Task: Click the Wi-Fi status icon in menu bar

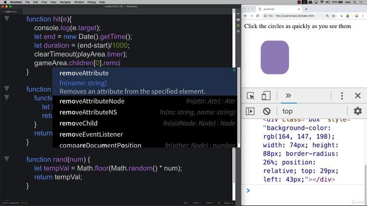Action: point(322,2)
